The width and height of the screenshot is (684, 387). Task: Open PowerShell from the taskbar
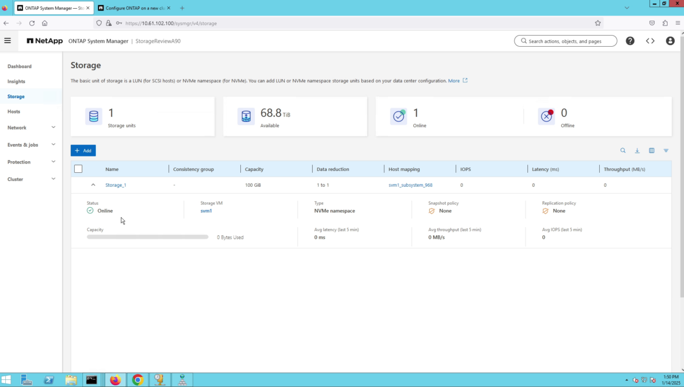point(49,380)
